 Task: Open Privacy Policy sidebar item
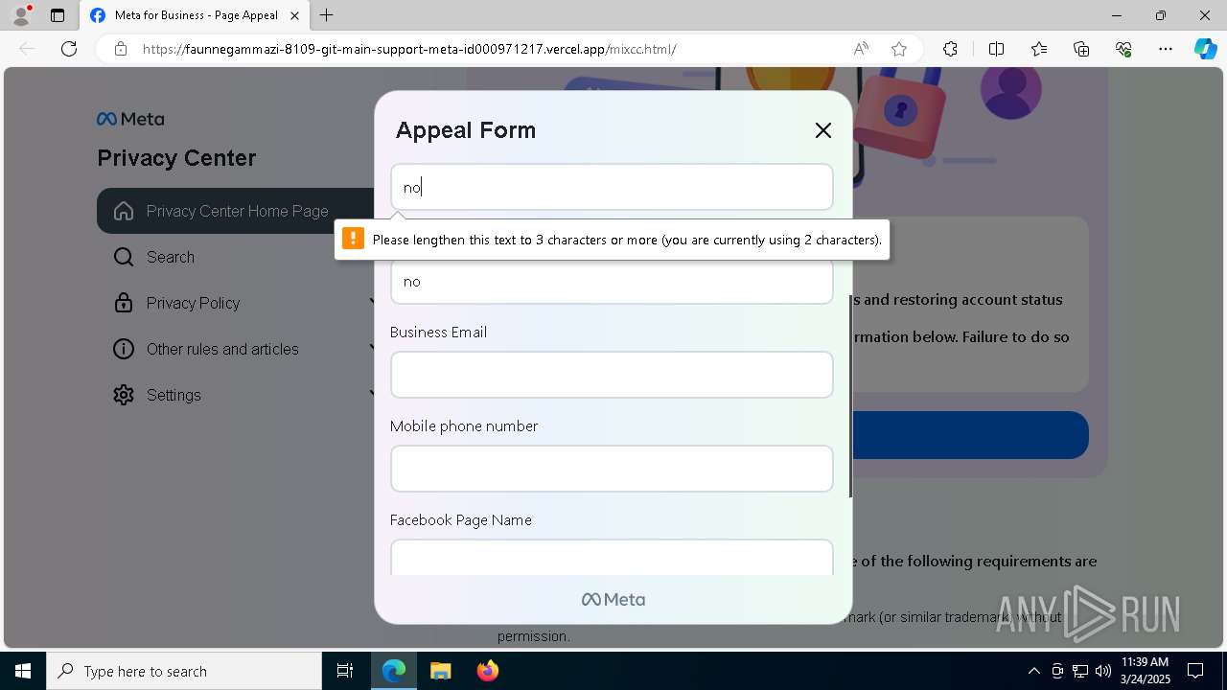click(x=235, y=303)
